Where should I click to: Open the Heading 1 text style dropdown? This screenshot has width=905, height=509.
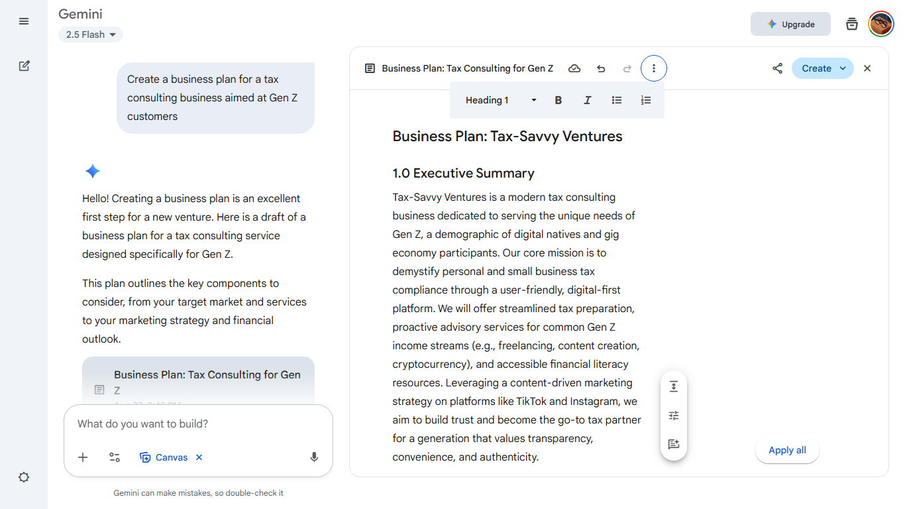click(x=501, y=100)
